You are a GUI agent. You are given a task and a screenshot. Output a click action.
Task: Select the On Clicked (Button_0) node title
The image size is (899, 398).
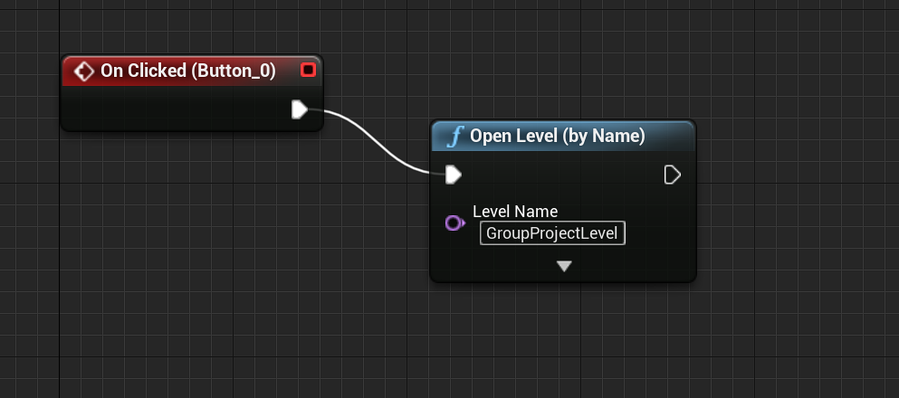point(187,71)
